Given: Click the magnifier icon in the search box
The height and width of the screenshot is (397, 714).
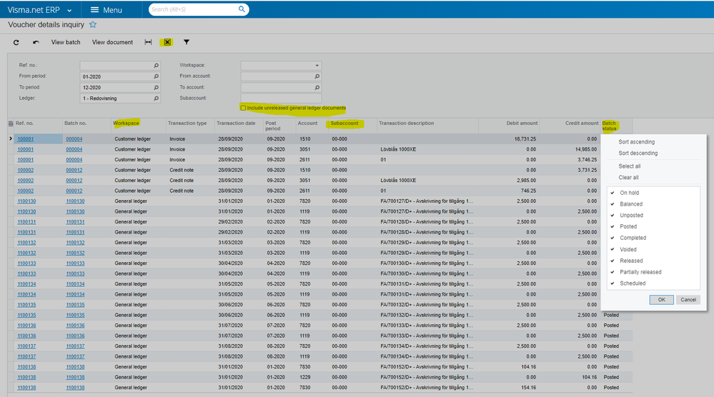Looking at the screenshot, I should [242, 9].
